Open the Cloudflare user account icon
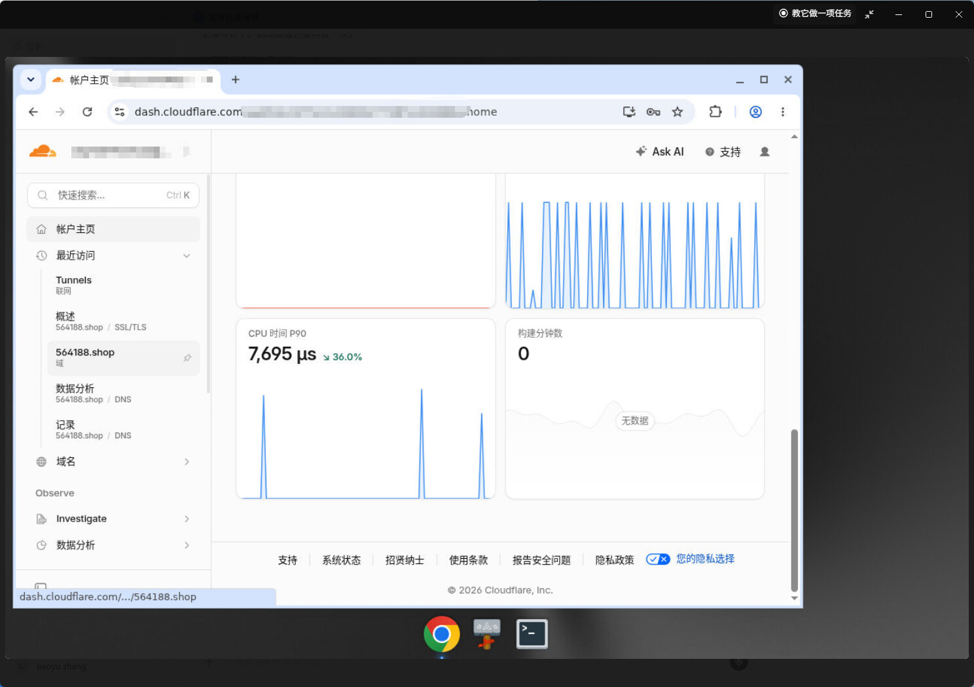This screenshot has width=974, height=687. point(765,152)
